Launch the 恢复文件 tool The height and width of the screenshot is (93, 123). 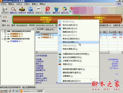[22, 9]
